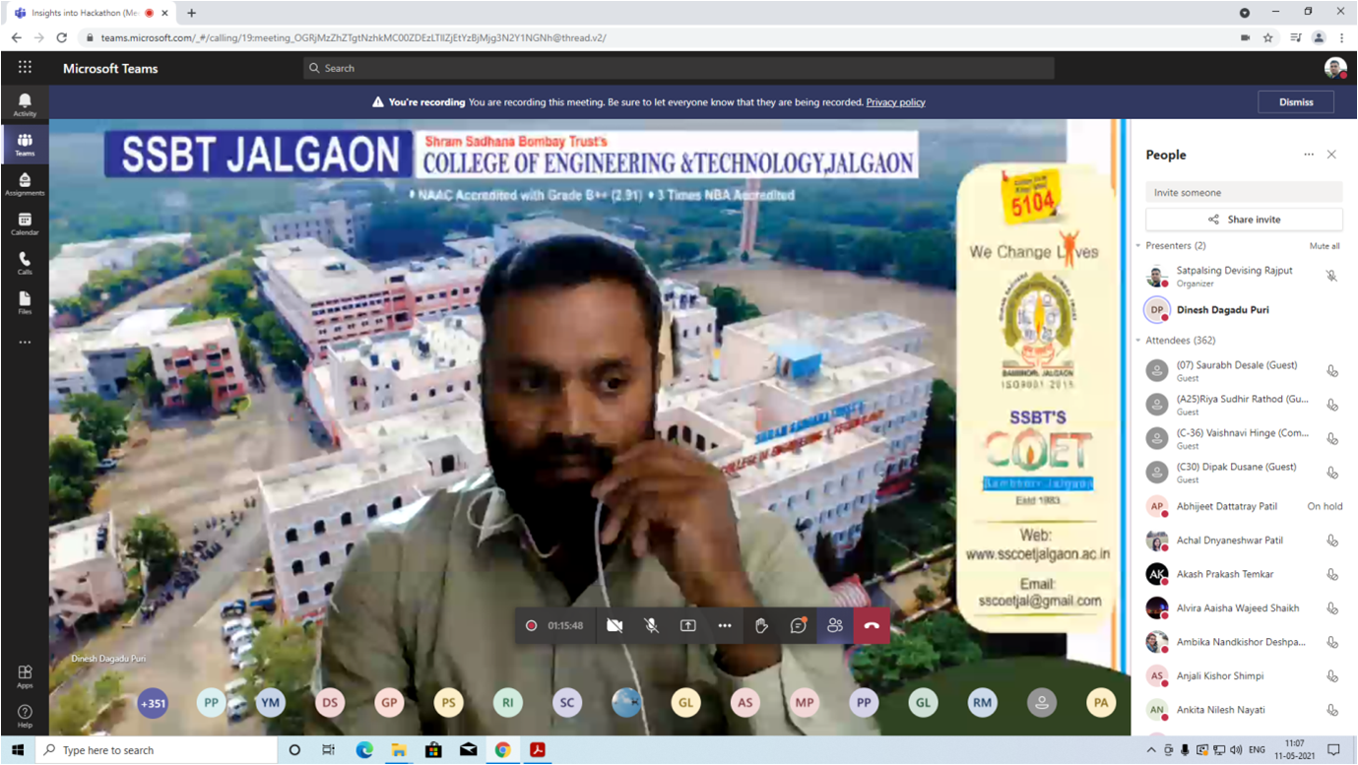1358x765 pixels.
Task: Hang up the call
Action: pyautogui.click(x=872, y=625)
